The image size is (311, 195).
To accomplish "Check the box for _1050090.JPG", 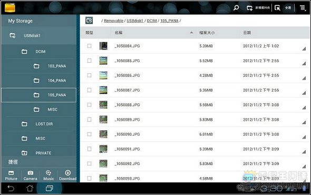I will [89, 134].
